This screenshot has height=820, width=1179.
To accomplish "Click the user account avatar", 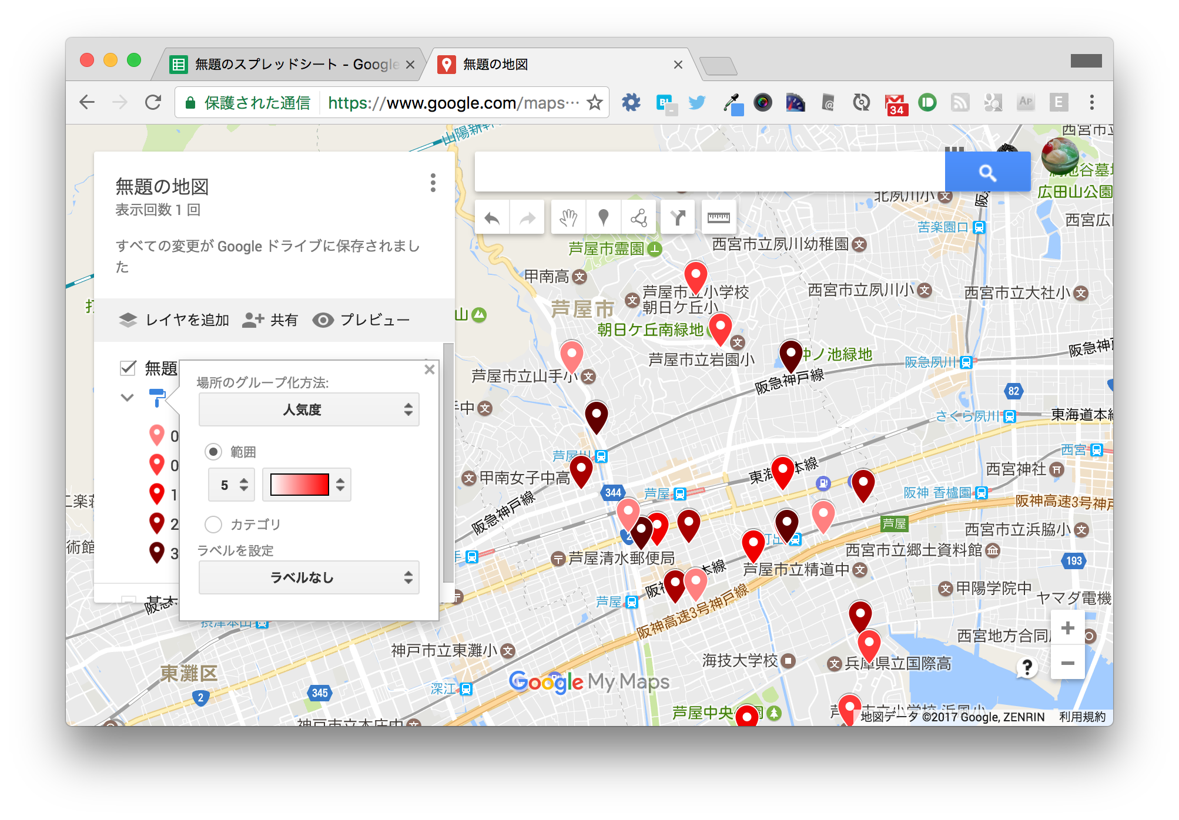I will [x=1060, y=156].
